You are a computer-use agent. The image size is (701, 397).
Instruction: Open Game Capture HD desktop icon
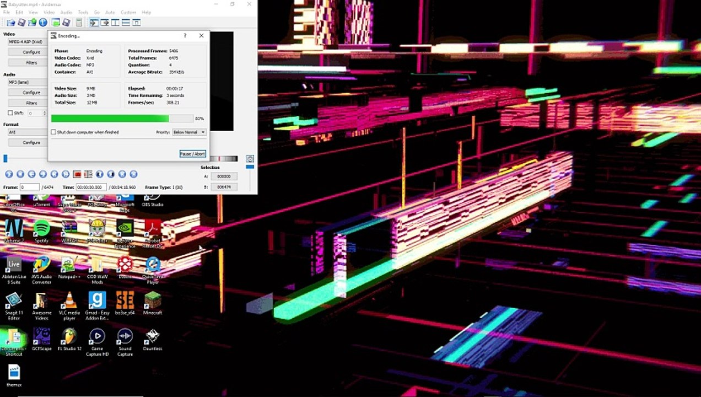(97, 342)
